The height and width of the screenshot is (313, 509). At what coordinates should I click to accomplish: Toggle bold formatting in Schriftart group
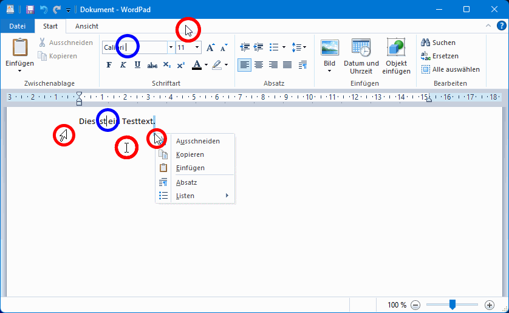[109, 65]
